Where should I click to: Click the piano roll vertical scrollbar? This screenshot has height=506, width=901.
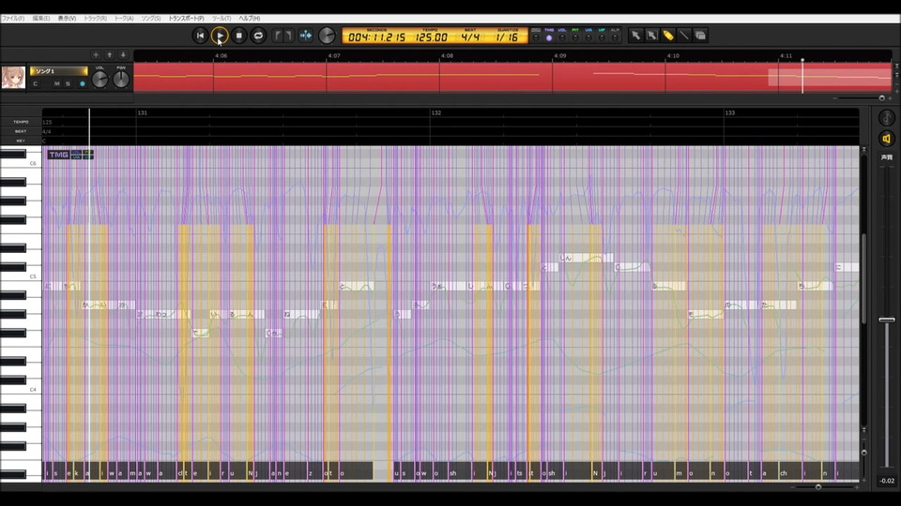pyautogui.click(x=863, y=279)
